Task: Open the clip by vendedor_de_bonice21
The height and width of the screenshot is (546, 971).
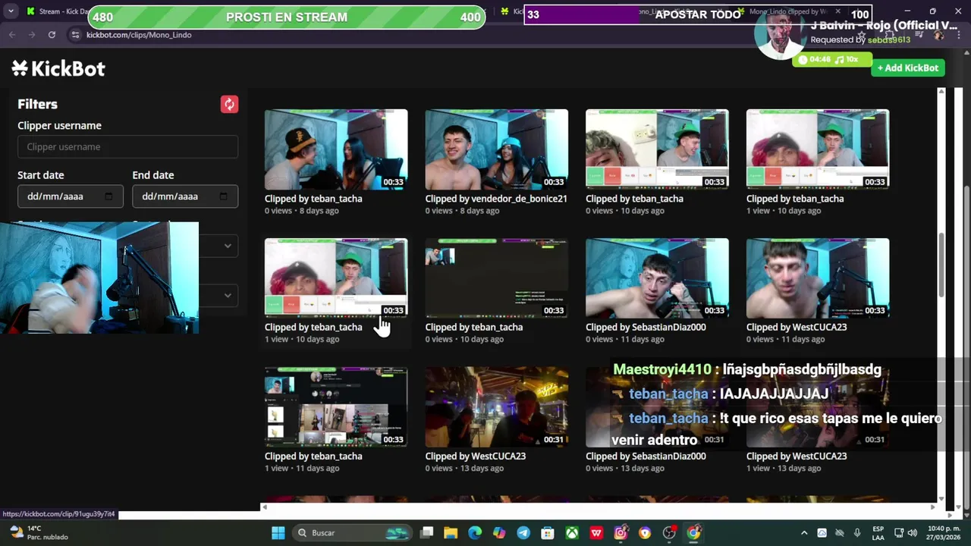Action: tap(496, 149)
